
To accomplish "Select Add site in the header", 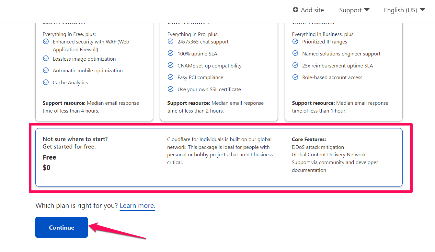I will pos(308,10).
